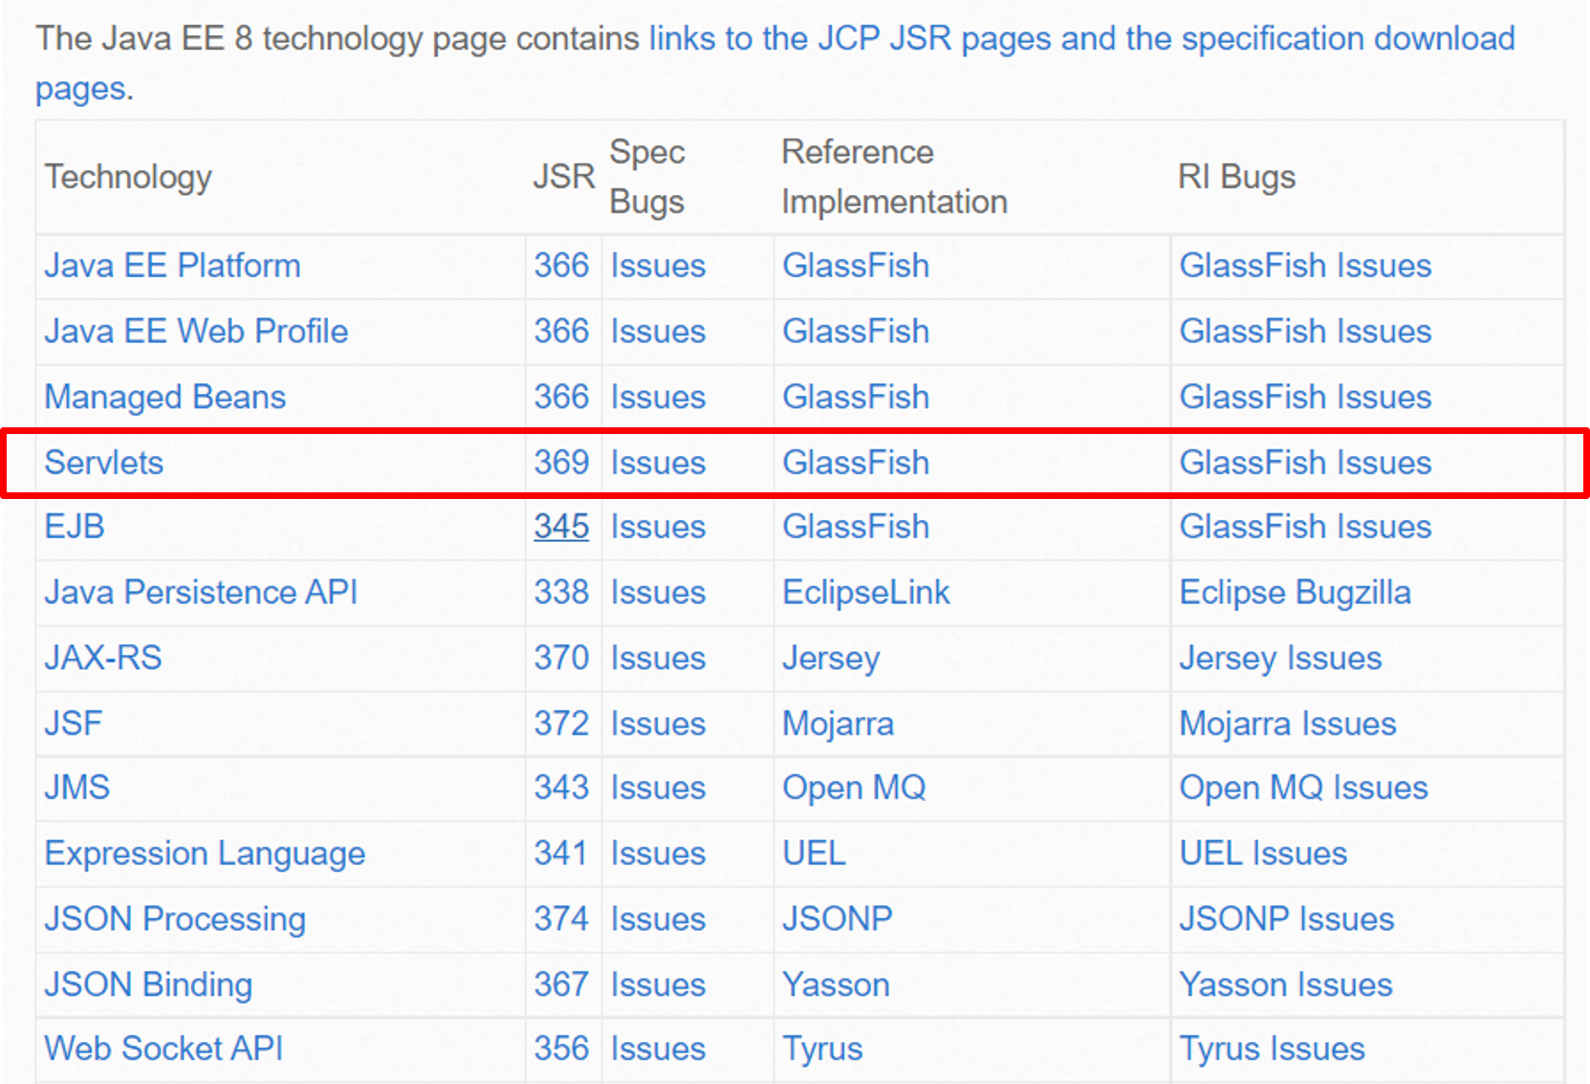Open the JSONP Issues link
1590x1084 pixels.
coord(1286,919)
